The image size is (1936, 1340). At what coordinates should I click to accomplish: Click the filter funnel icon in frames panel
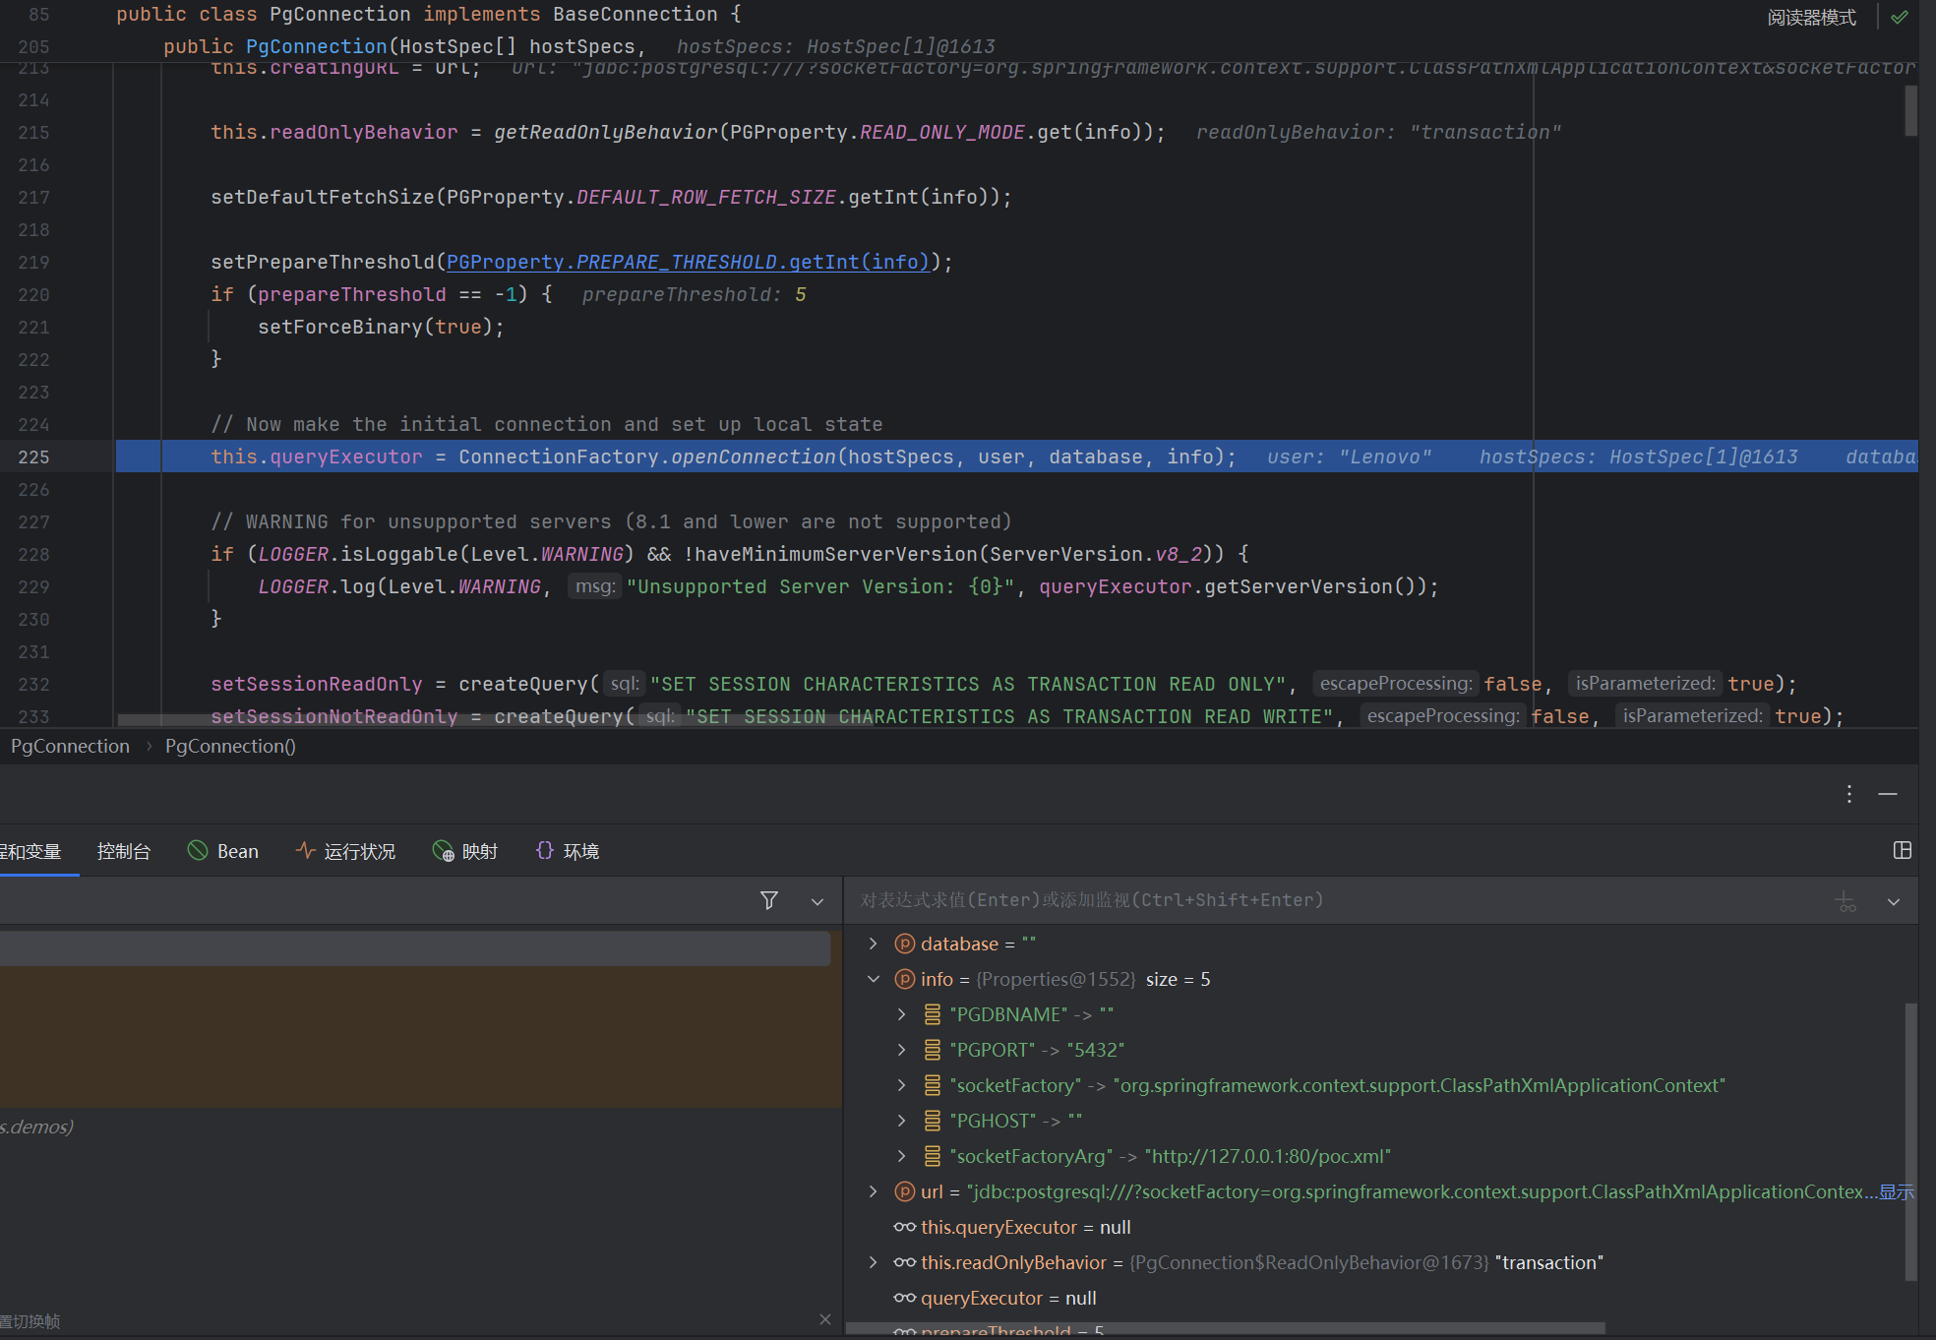[769, 900]
